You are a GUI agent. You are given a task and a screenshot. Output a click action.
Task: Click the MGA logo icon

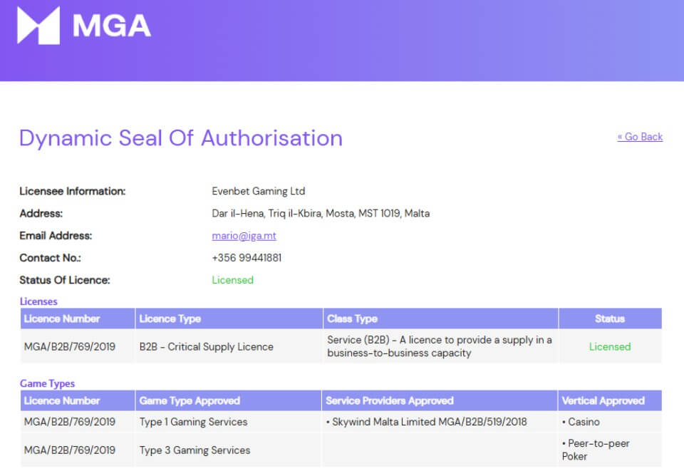pos(38,26)
